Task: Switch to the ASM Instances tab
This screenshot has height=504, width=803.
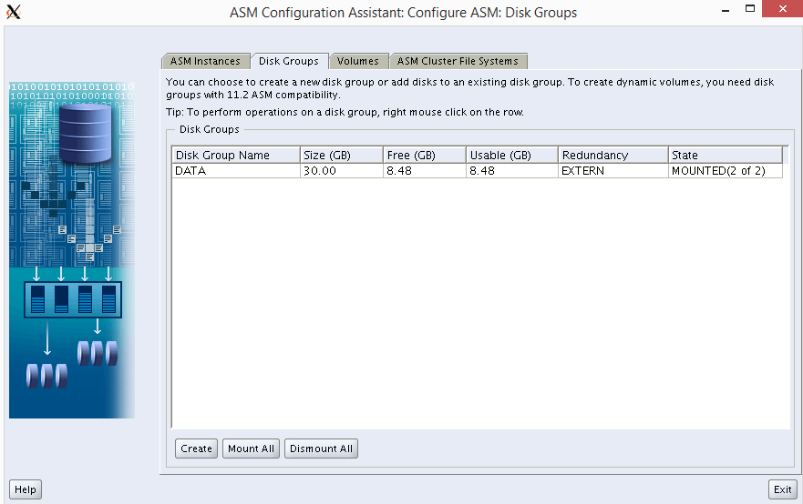Action: click(205, 61)
